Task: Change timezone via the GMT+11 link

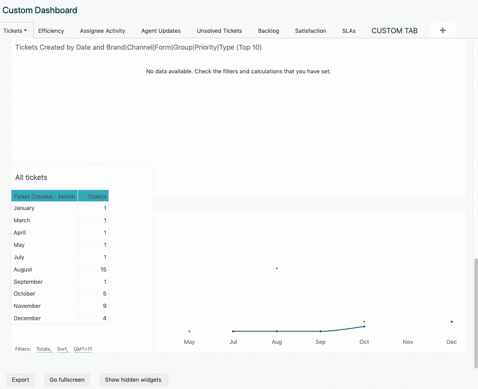Action: point(82,349)
